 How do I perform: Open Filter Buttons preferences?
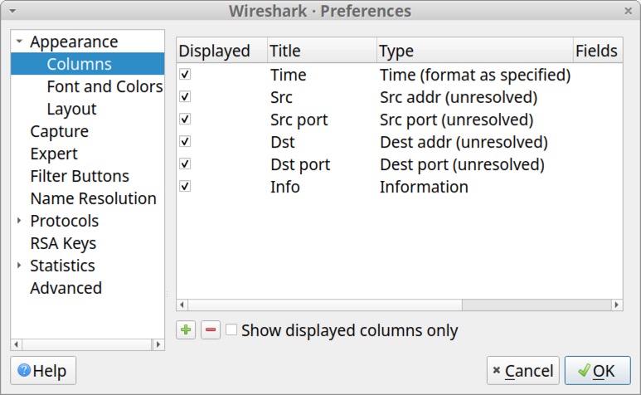[80, 176]
